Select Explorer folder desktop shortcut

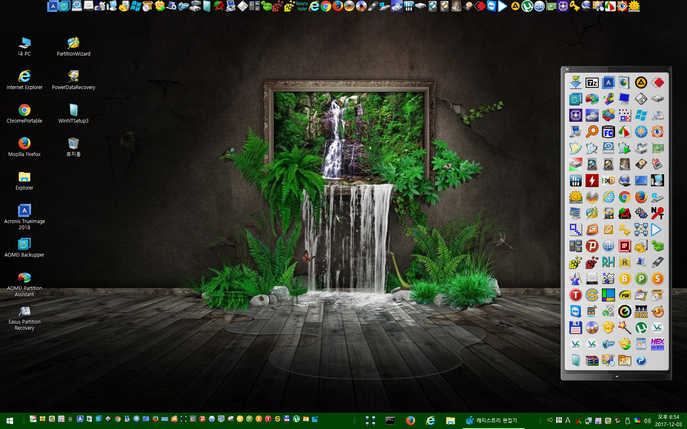coord(25,181)
